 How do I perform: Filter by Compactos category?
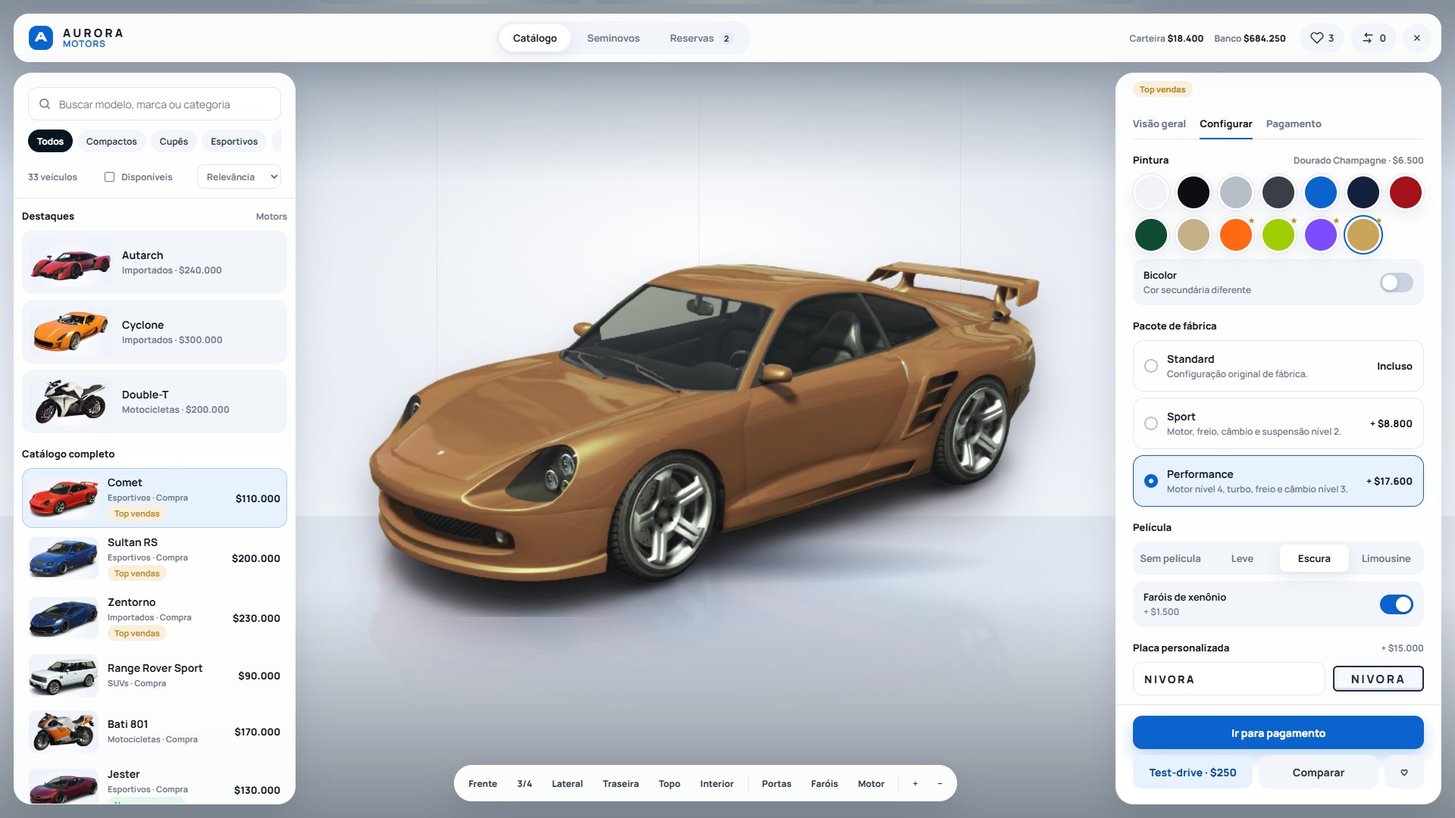click(x=111, y=142)
